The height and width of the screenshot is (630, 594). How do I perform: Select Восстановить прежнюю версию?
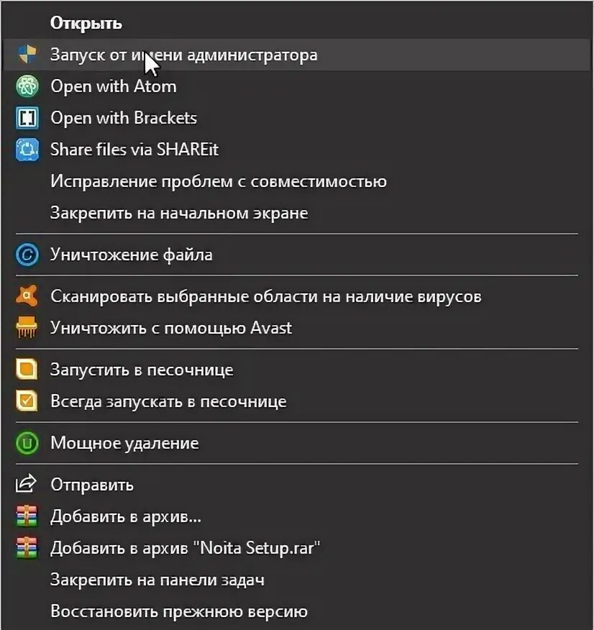pos(297,611)
